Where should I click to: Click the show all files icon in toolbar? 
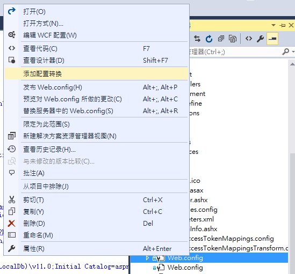pos(233,39)
